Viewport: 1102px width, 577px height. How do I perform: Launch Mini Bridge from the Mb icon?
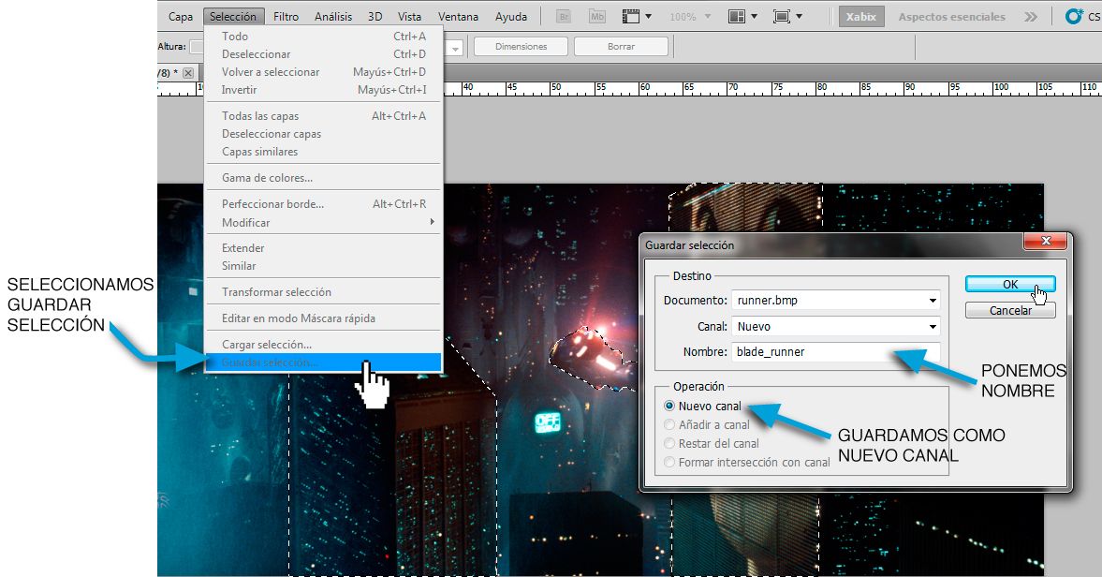(x=596, y=16)
